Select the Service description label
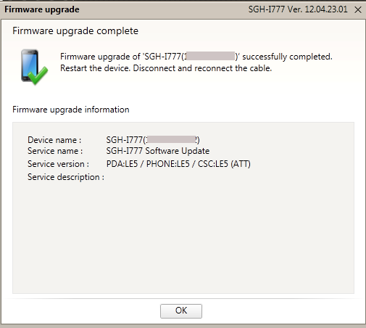366x328 pixels. point(66,177)
